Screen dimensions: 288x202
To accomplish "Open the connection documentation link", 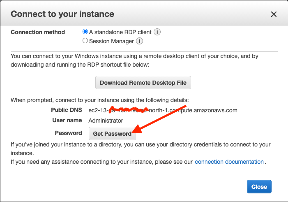I will pos(229,162).
